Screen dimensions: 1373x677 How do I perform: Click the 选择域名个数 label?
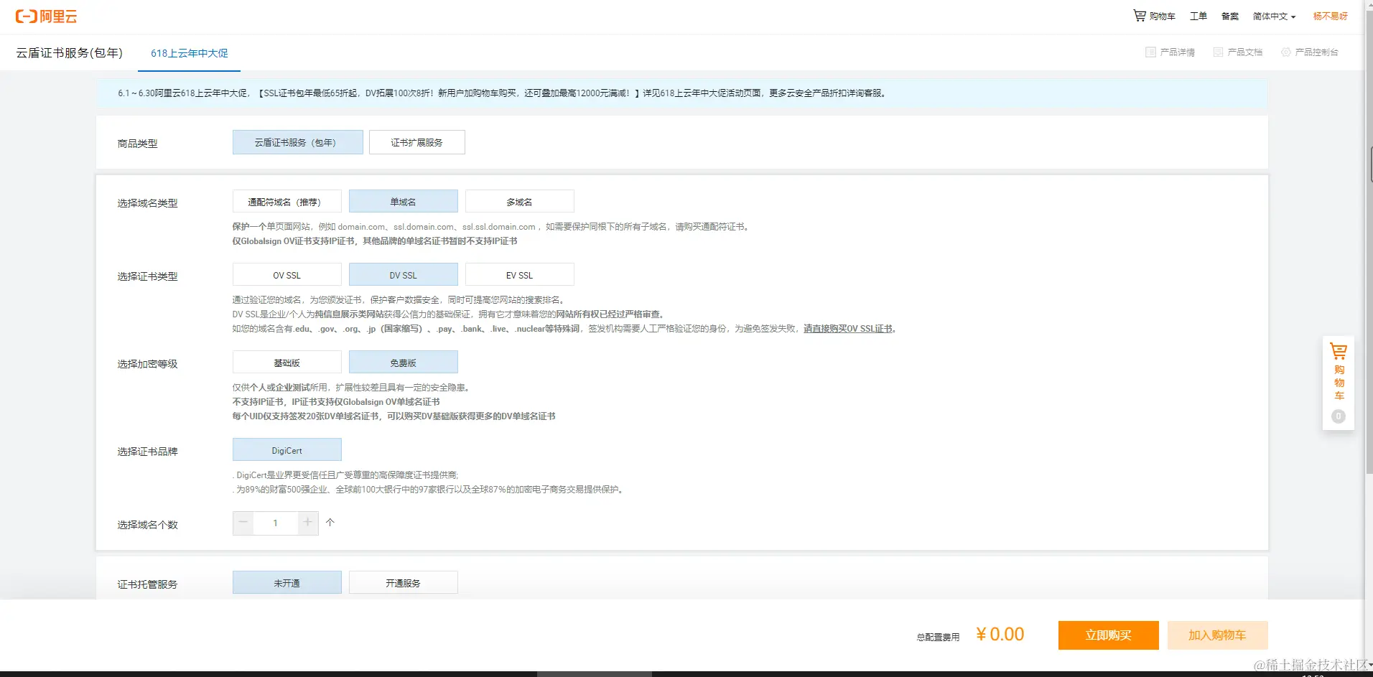pos(147,525)
